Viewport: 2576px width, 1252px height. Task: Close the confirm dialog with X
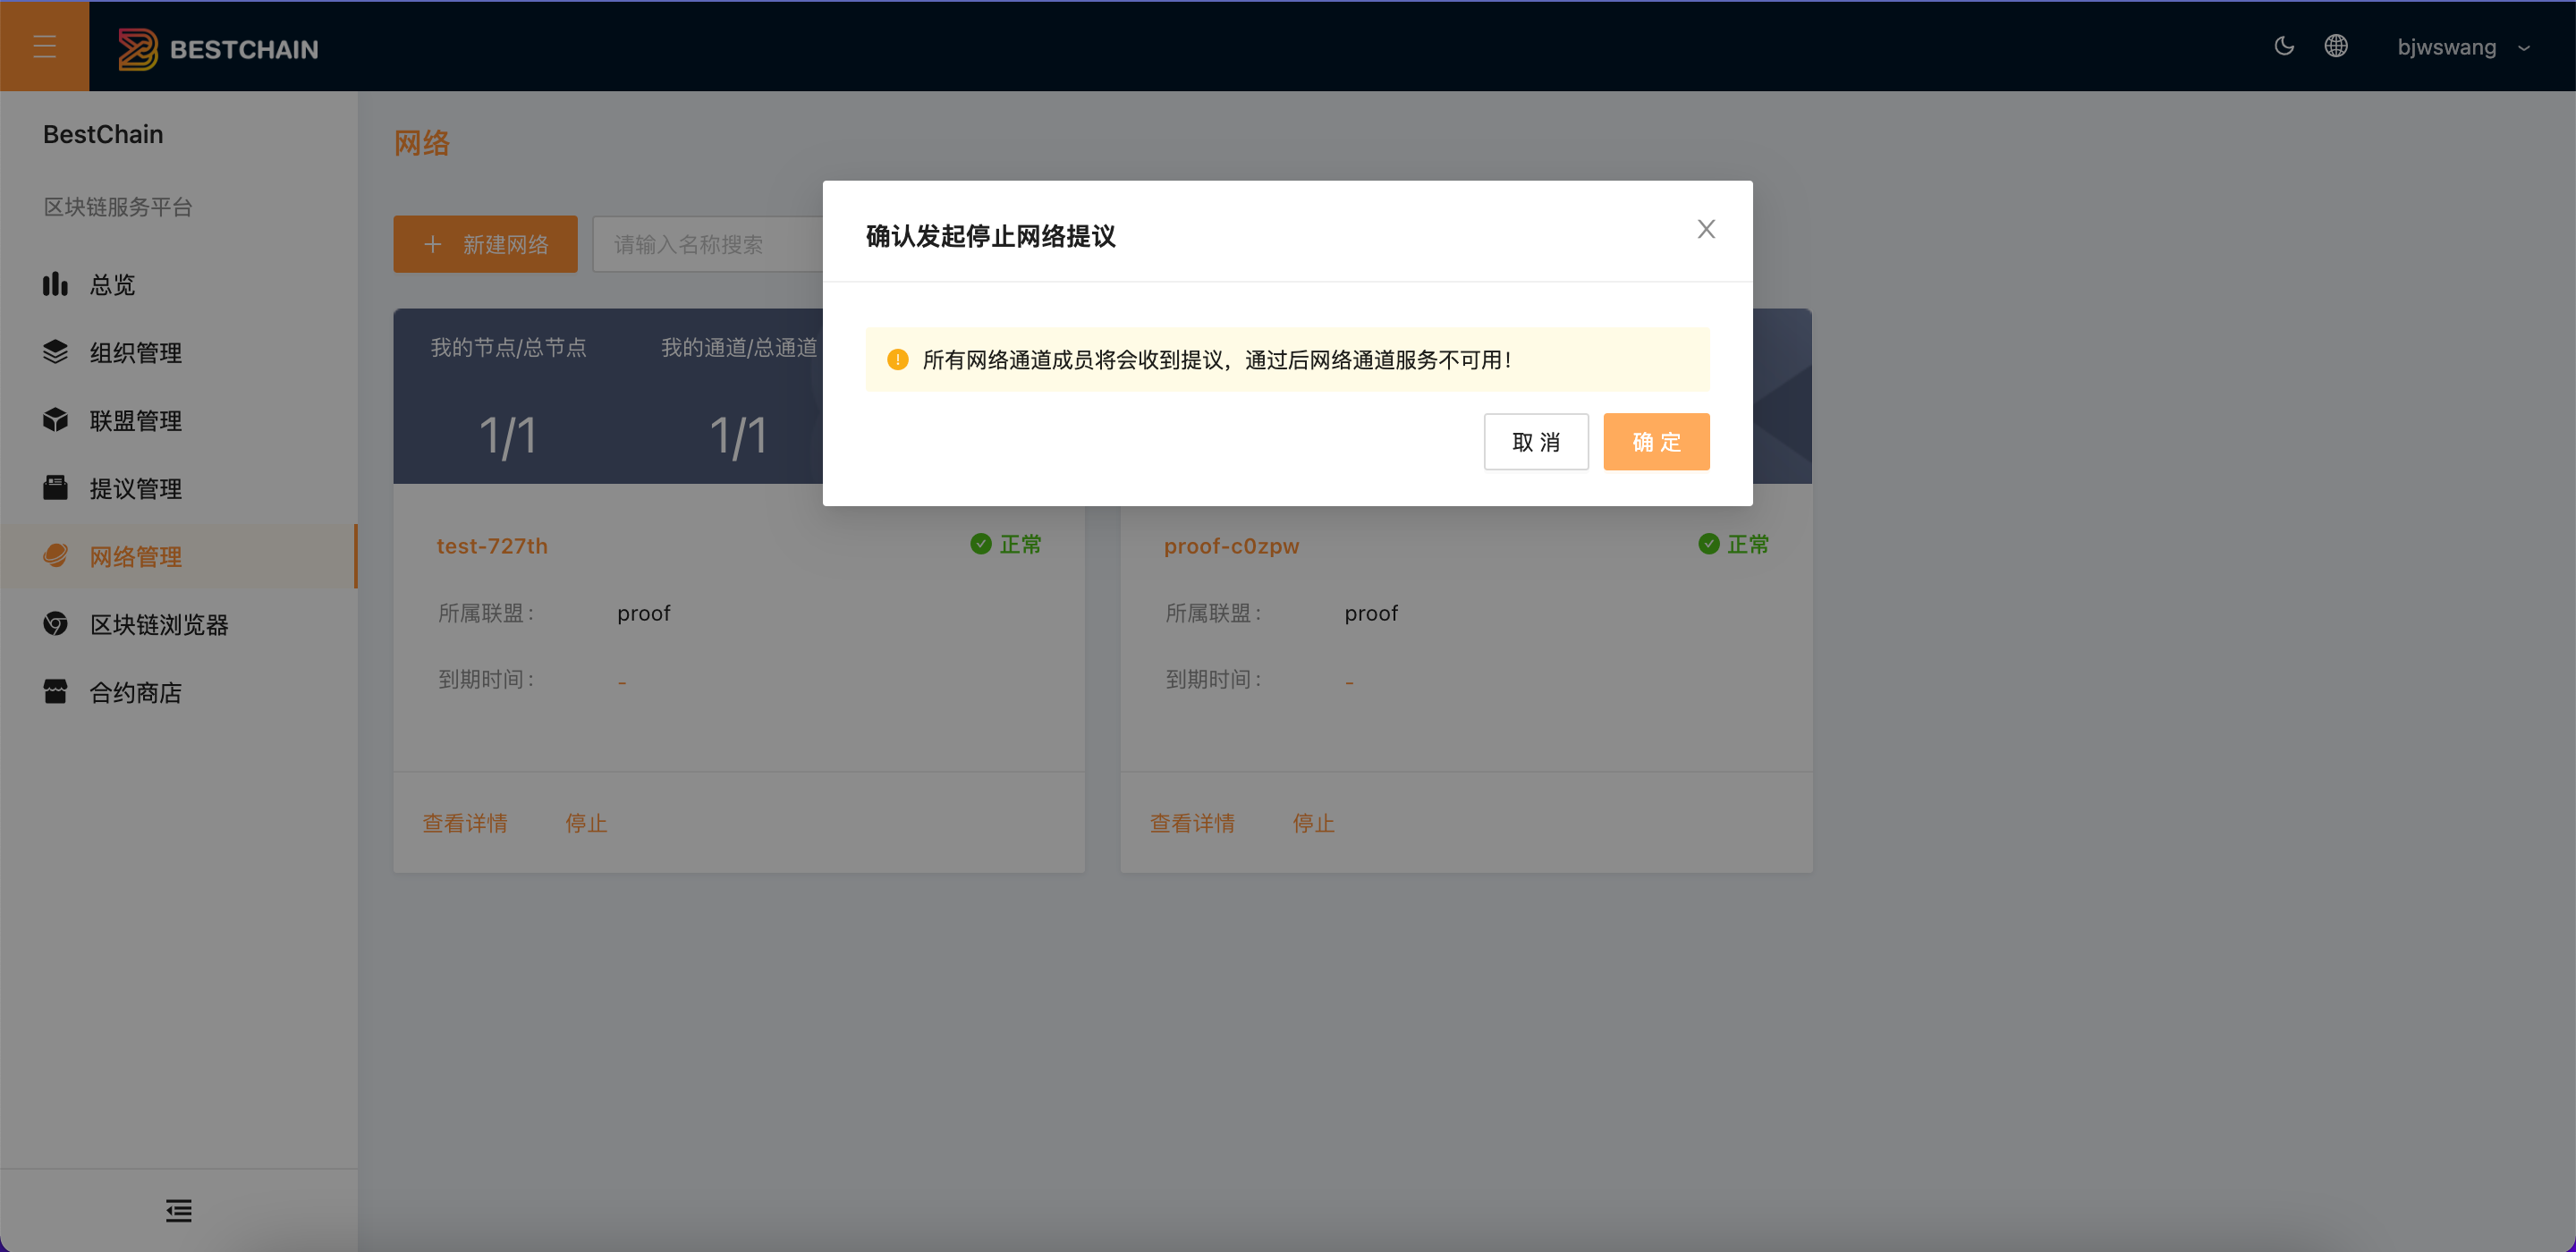click(x=1706, y=230)
